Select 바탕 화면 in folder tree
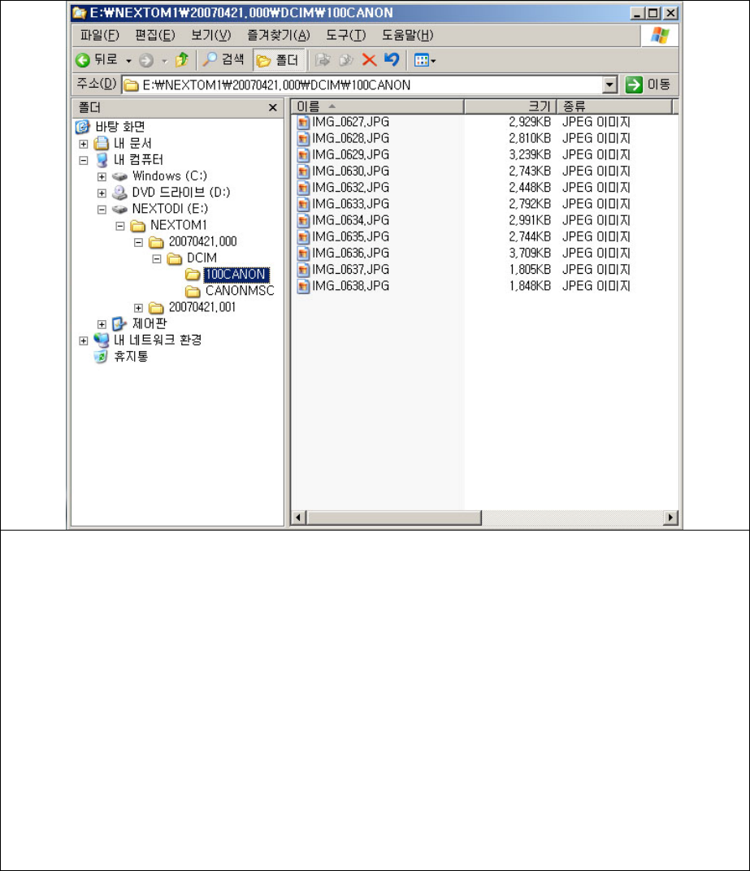Image resolution: width=750 pixels, height=871 pixels. (120, 128)
